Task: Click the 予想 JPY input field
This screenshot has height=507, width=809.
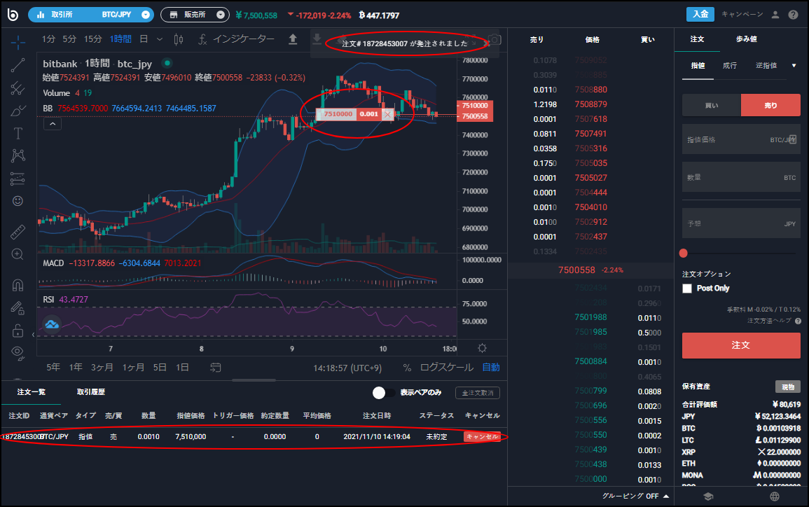Action: pyautogui.click(x=741, y=223)
